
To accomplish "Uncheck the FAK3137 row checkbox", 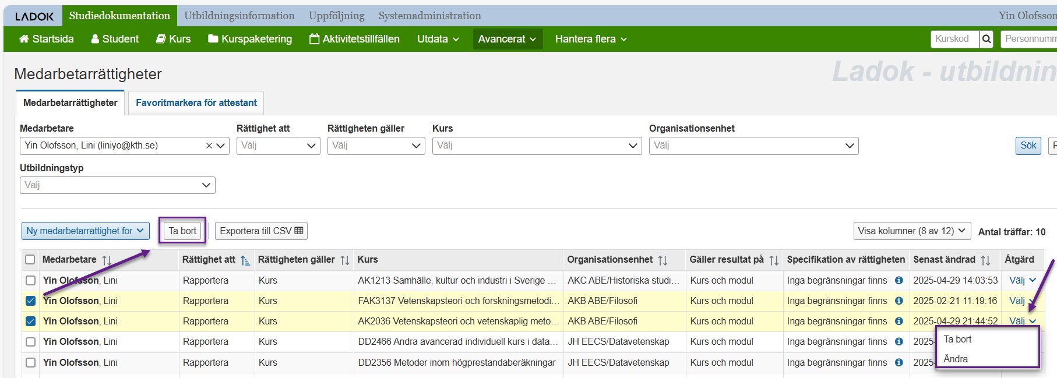I will click(30, 301).
